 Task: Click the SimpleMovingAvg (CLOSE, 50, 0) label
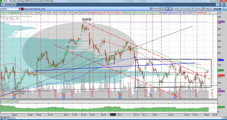pyautogui.click(x=102, y=13)
